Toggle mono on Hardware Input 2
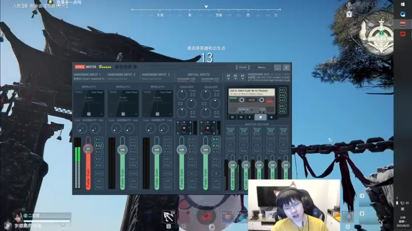The height and width of the screenshot is (231, 412). 133,174
